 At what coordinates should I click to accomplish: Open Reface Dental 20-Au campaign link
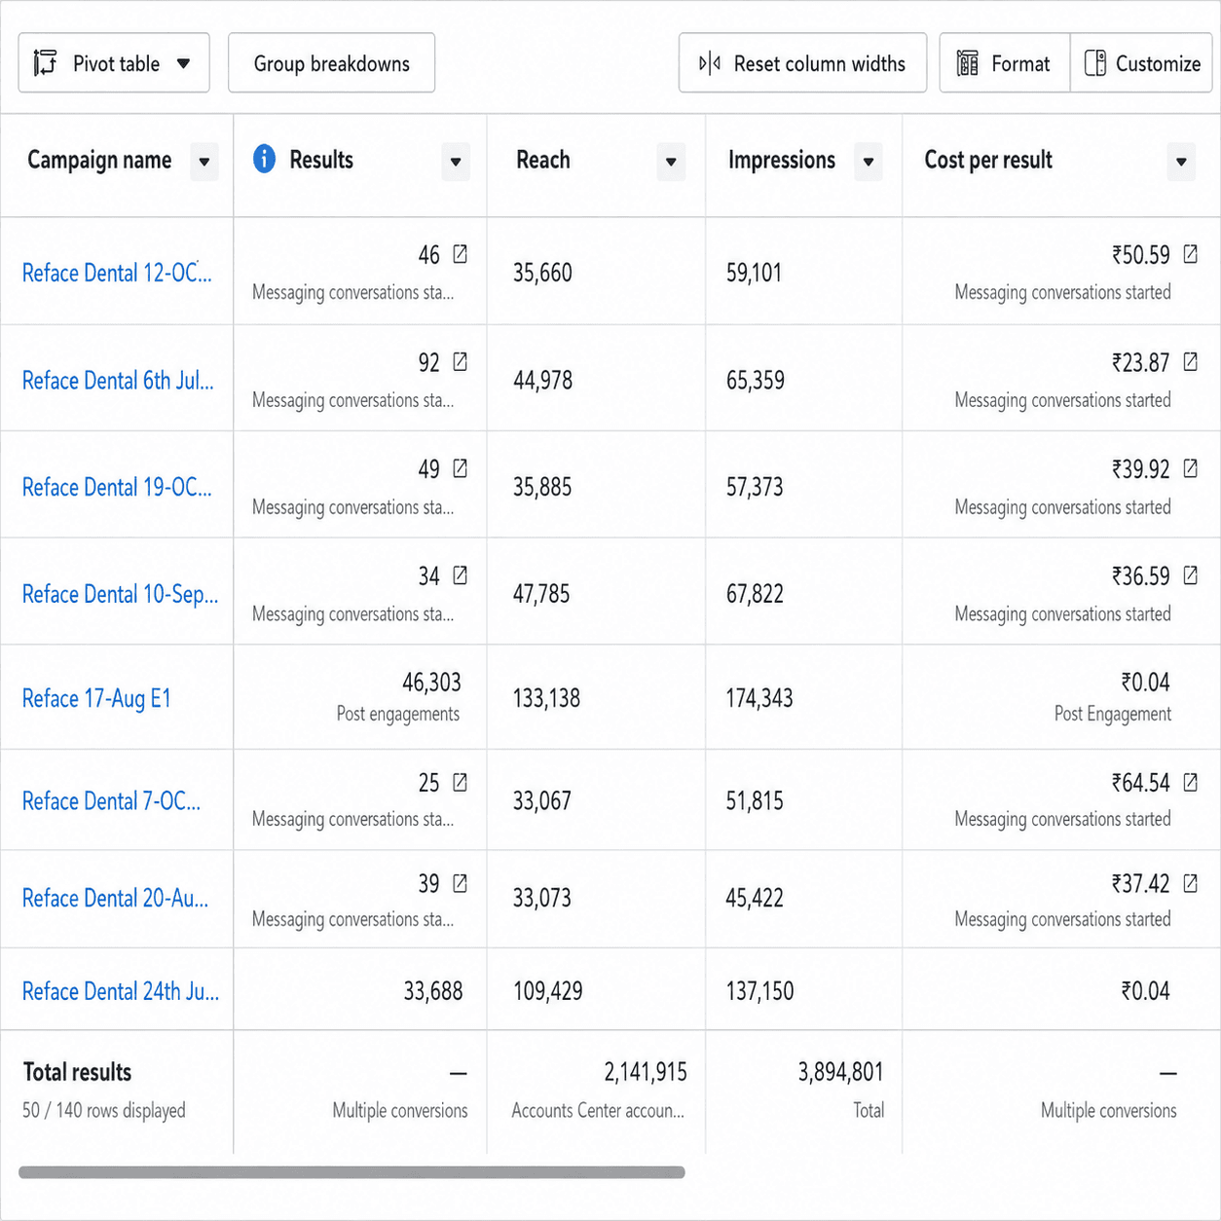tap(115, 898)
